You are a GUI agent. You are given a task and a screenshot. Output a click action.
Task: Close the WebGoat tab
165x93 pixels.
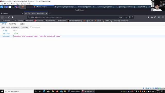coord(22,13)
